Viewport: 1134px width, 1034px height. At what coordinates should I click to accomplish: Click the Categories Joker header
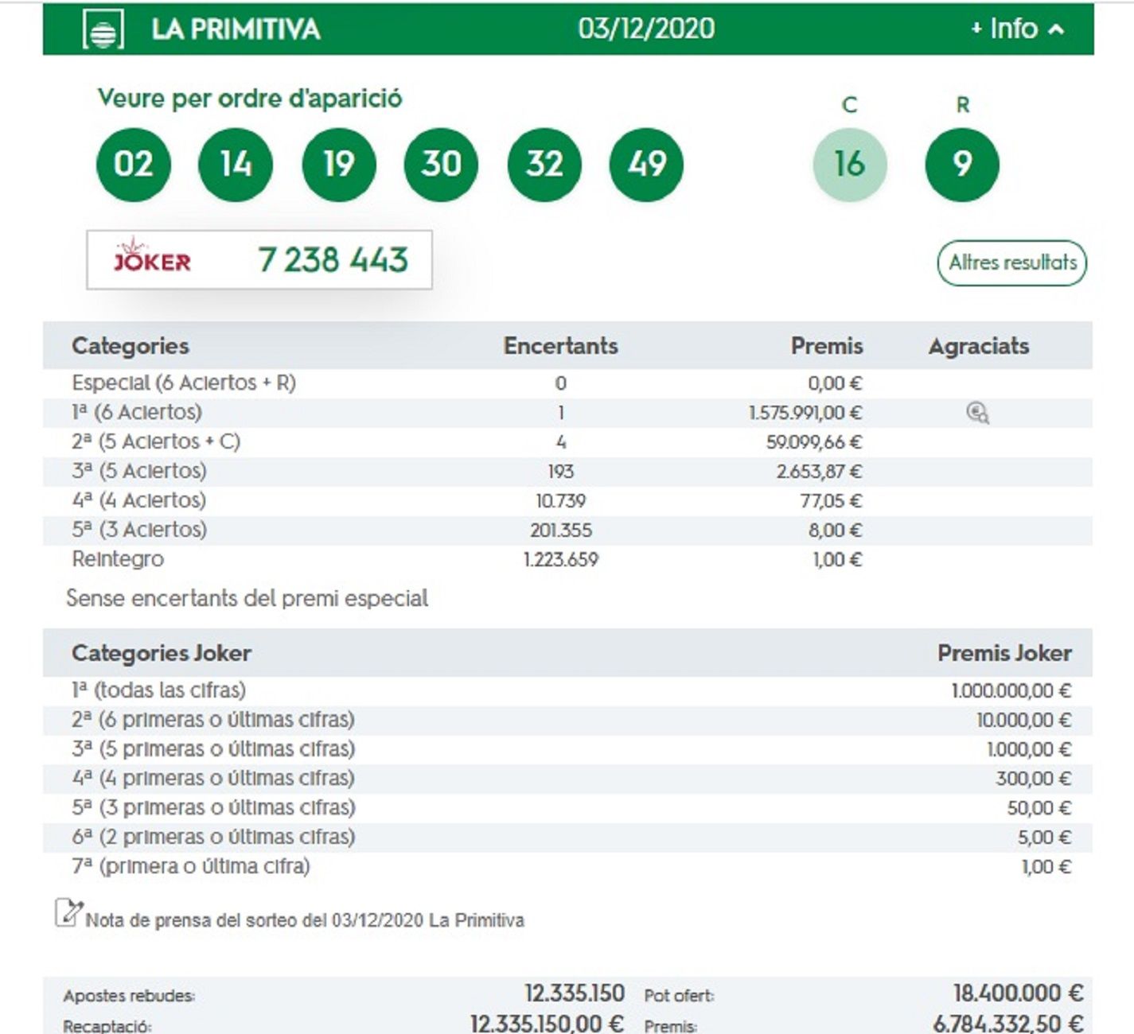162,654
